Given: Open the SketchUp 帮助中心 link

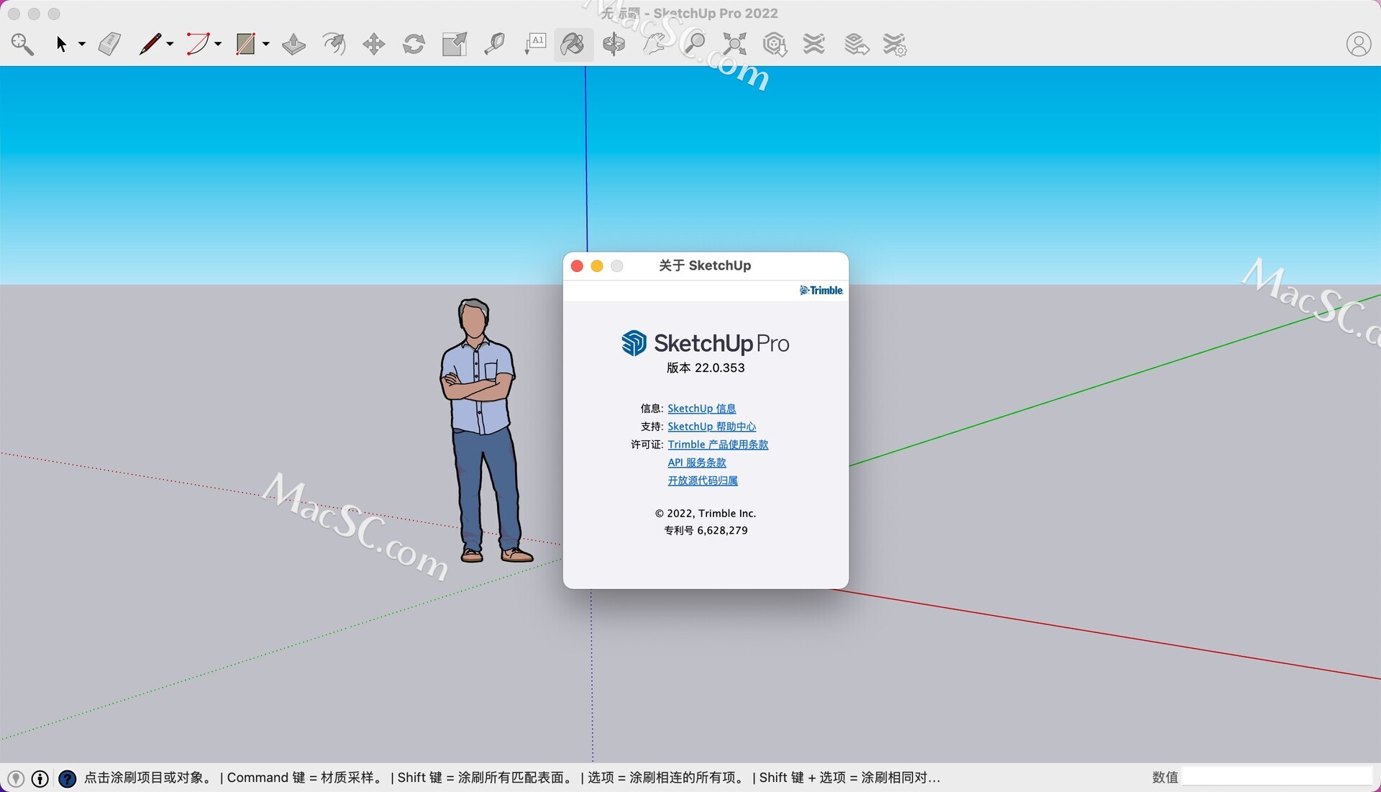Looking at the screenshot, I should coord(711,427).
